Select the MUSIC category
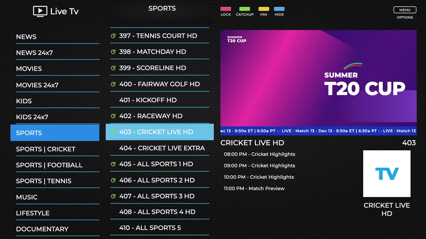This screenshot has width=426, height=239. (58, 197)
